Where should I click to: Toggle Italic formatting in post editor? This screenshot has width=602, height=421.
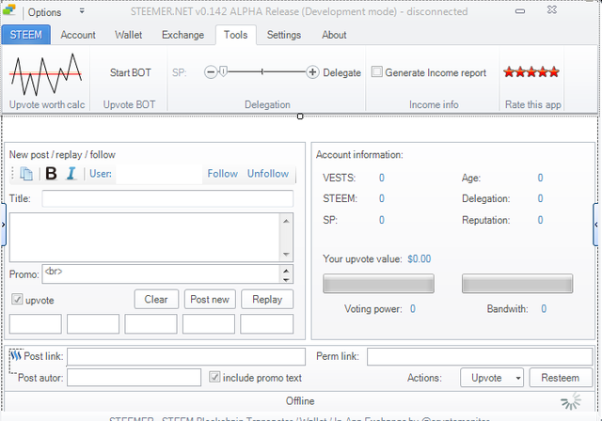point(71,173)
